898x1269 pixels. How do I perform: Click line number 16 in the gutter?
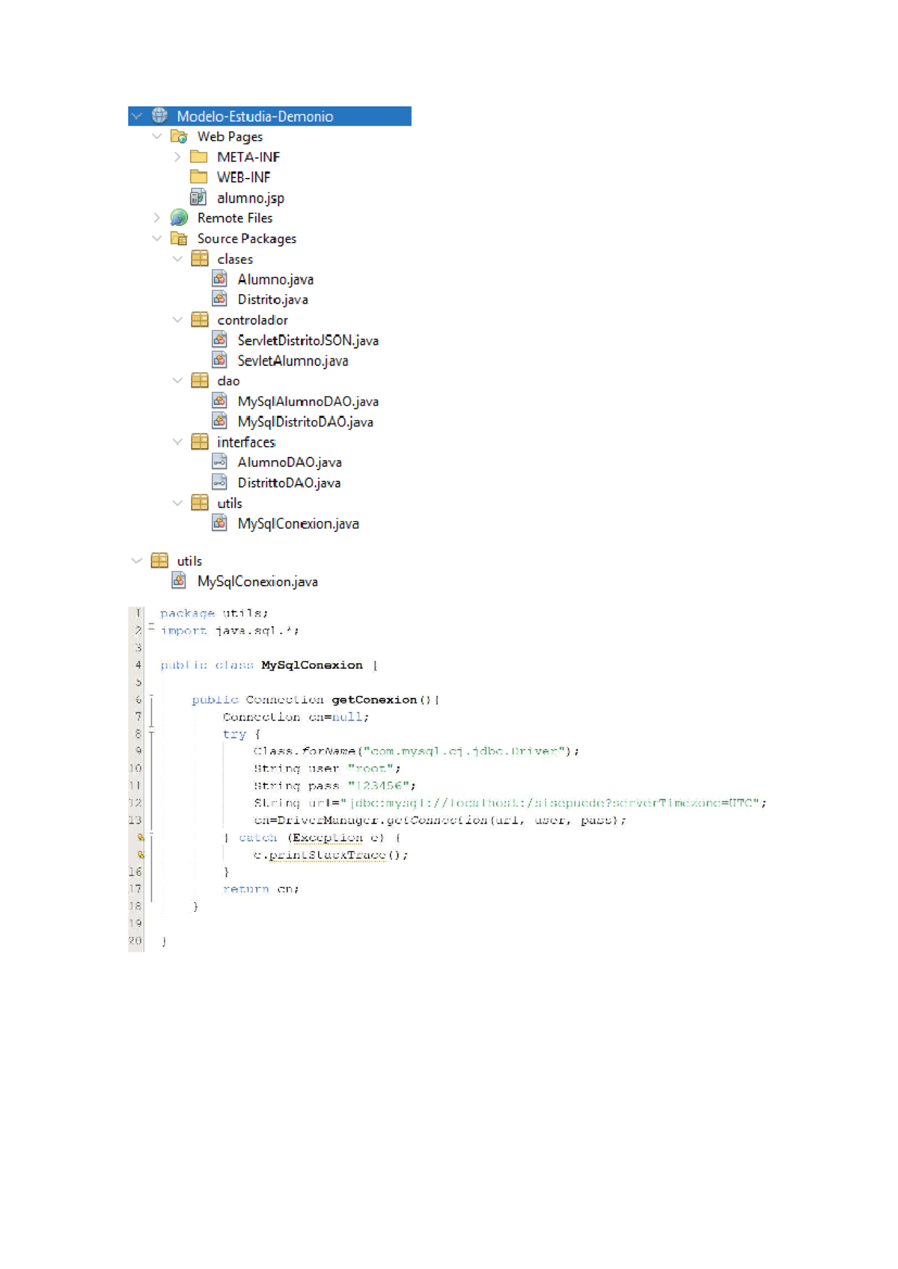pos(135,872)
